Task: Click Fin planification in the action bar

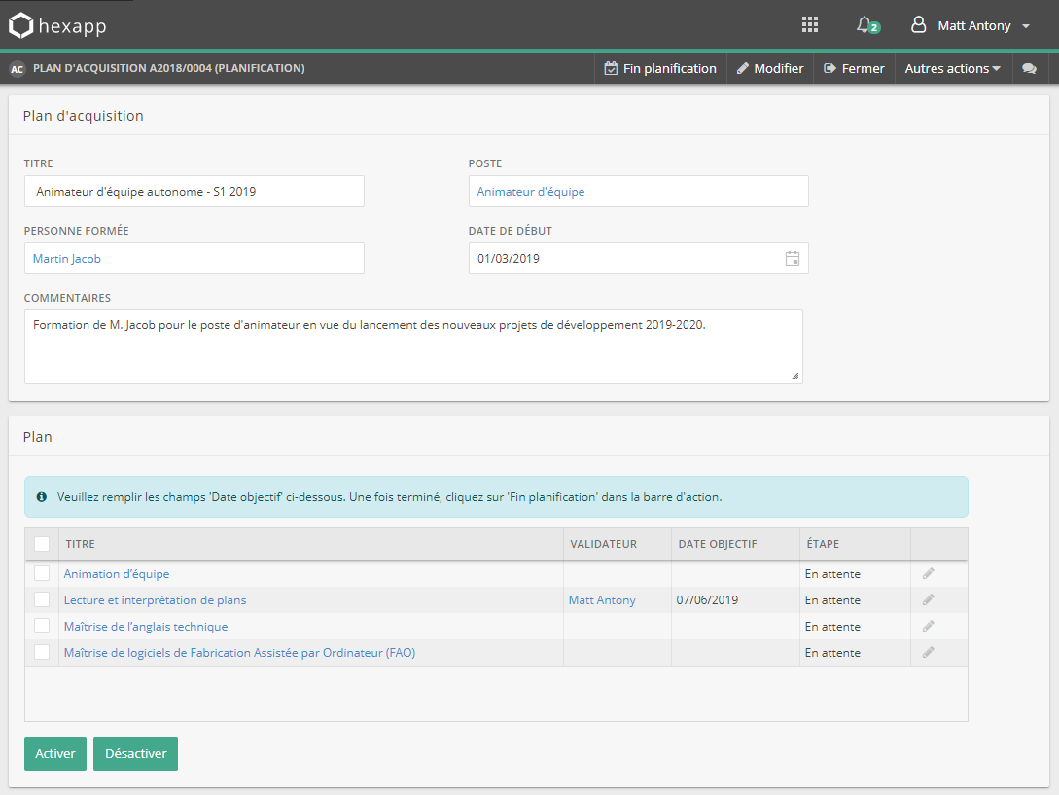Action: [x=660, y=69]
